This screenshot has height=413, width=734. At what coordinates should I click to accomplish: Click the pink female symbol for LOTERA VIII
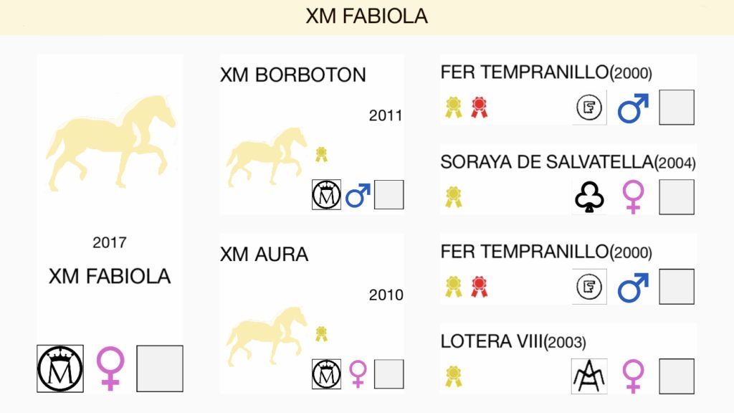[634, 376]
